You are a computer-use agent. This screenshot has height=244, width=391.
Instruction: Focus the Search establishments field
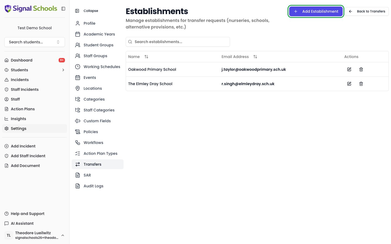pos(178,42)
